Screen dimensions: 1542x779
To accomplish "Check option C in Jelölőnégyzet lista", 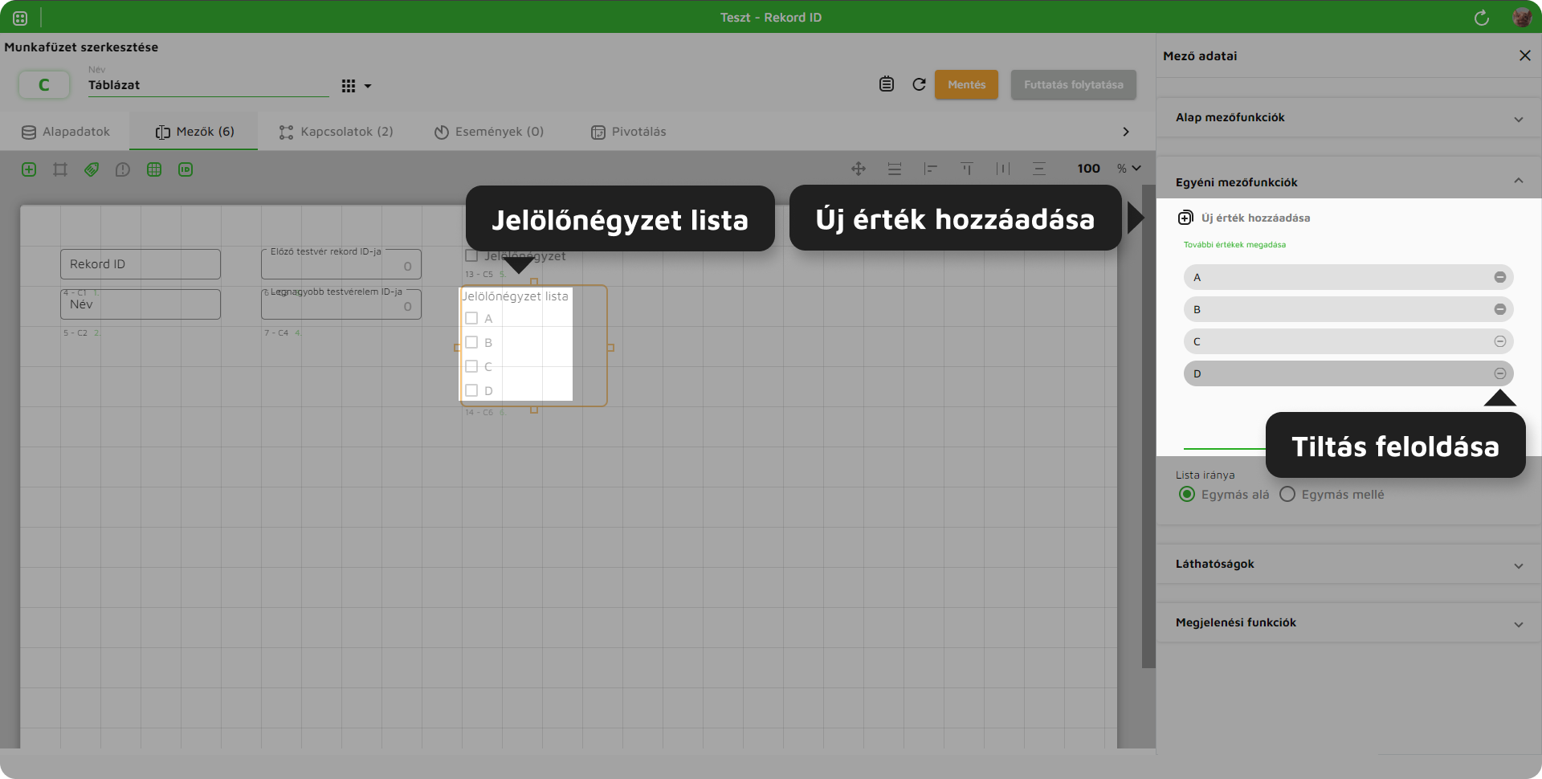I will 471,367.
